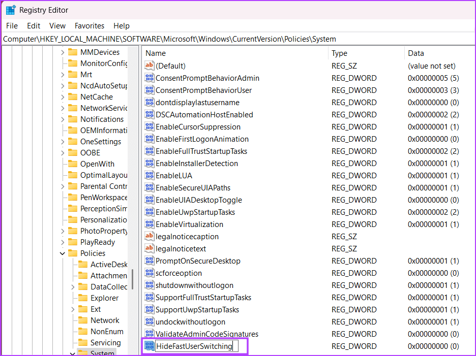This screenshot has width=476, height=356.
Task: Expand the DataCollection key
Action: click(x=73, y=287)
